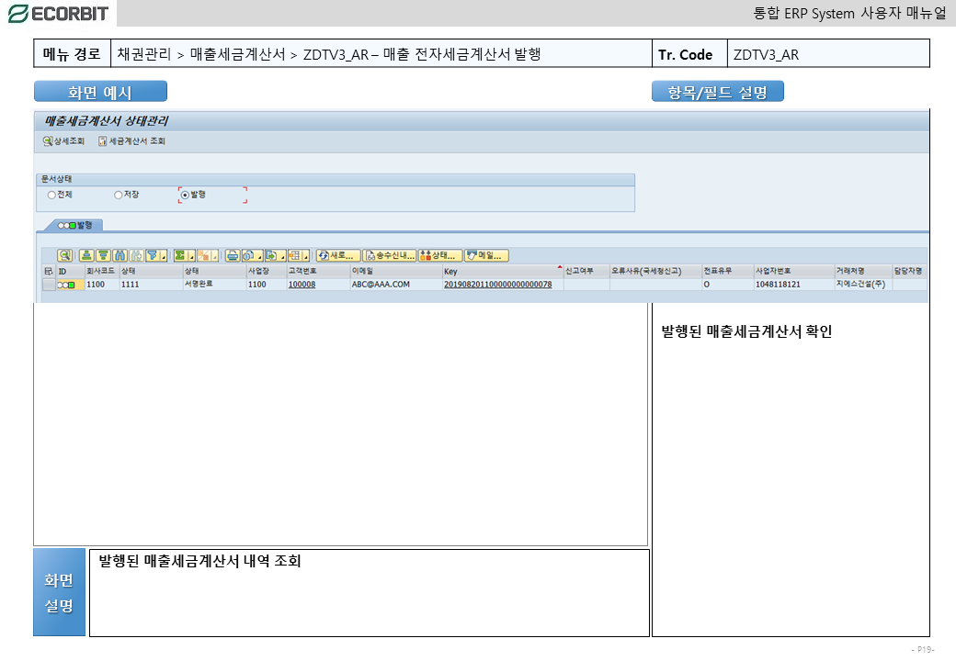Click the Total sigma icon
The width and height of the screenshot is (956, 661).
[x=180, y=255]
